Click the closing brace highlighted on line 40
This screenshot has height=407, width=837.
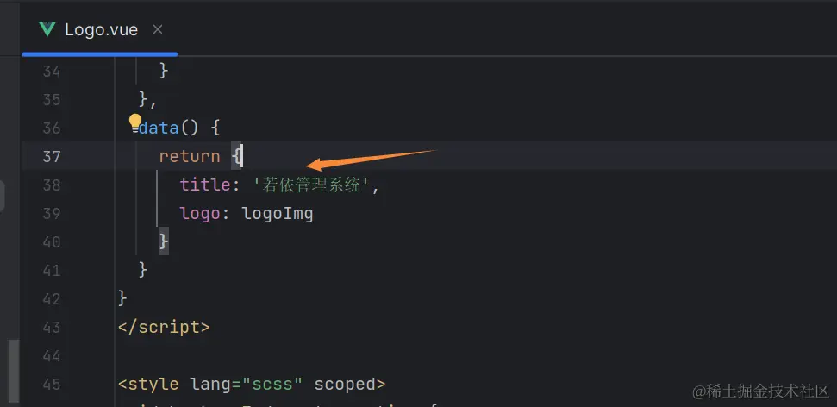(x=164, y=242)
